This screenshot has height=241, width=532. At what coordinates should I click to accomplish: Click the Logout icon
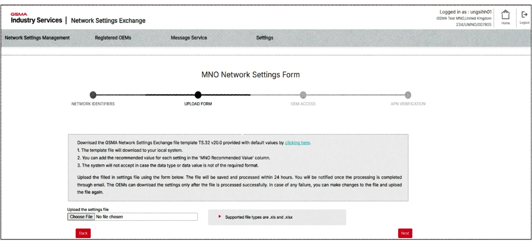(x=524, y=16)
